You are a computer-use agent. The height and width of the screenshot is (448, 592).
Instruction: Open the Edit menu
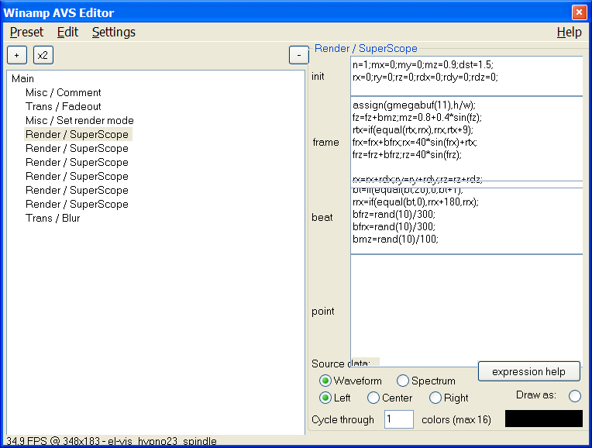[67, 32]
